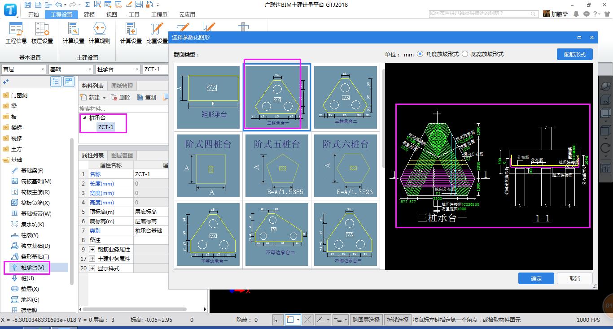Screen dimensions: 613x329
Task: Click the Save icon in quick access toolbar
Action: (28, 5)
